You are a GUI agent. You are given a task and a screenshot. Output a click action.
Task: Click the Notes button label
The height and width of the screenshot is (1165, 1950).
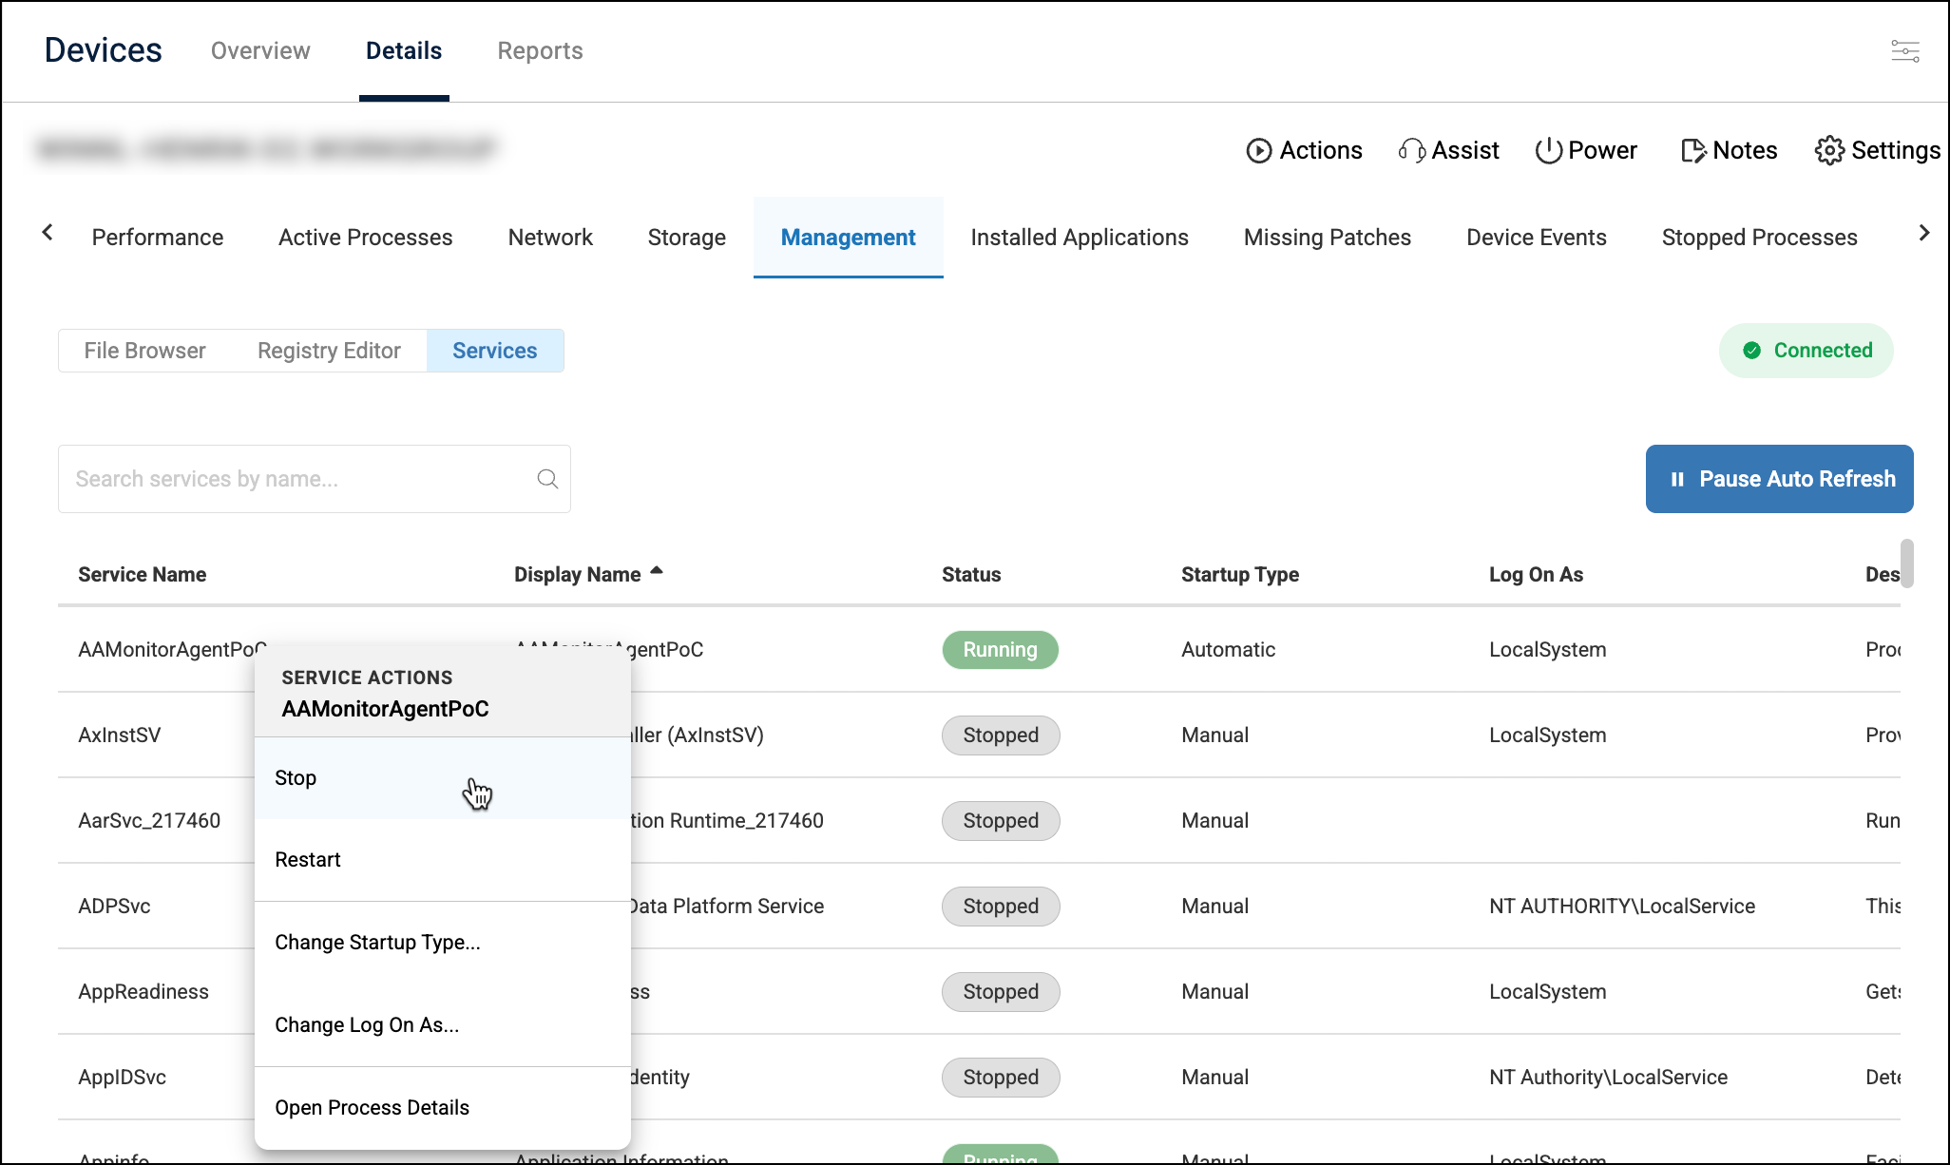coord(1745,151)
